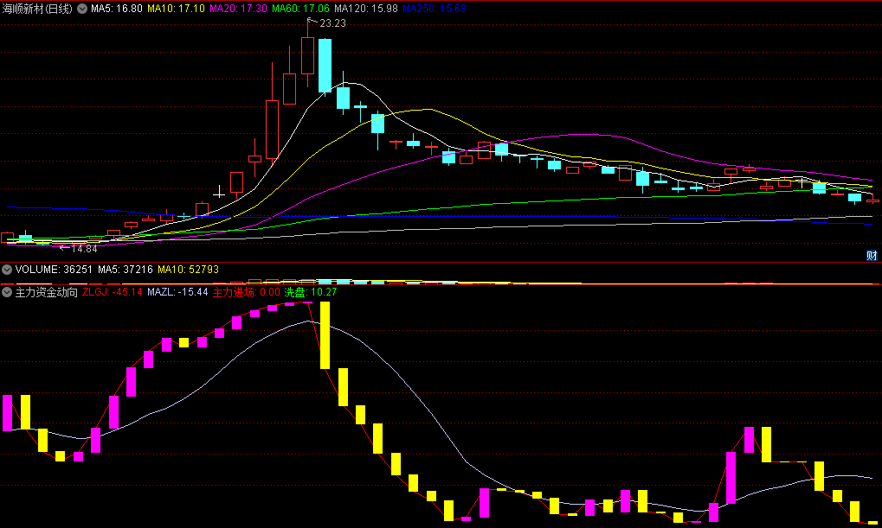882x528 pixels.
Task: Click the MAZL: -15.44 value
Action: (177, 292)
